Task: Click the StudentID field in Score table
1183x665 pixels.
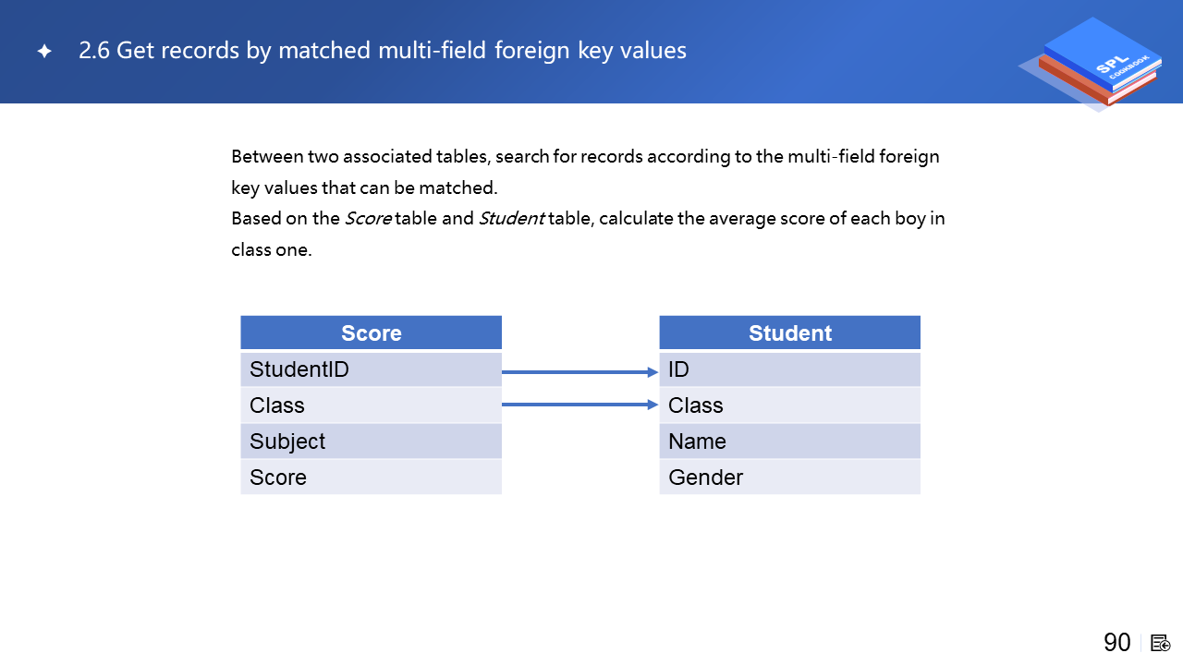Action: pyautogui.click(x=371, y=369)
